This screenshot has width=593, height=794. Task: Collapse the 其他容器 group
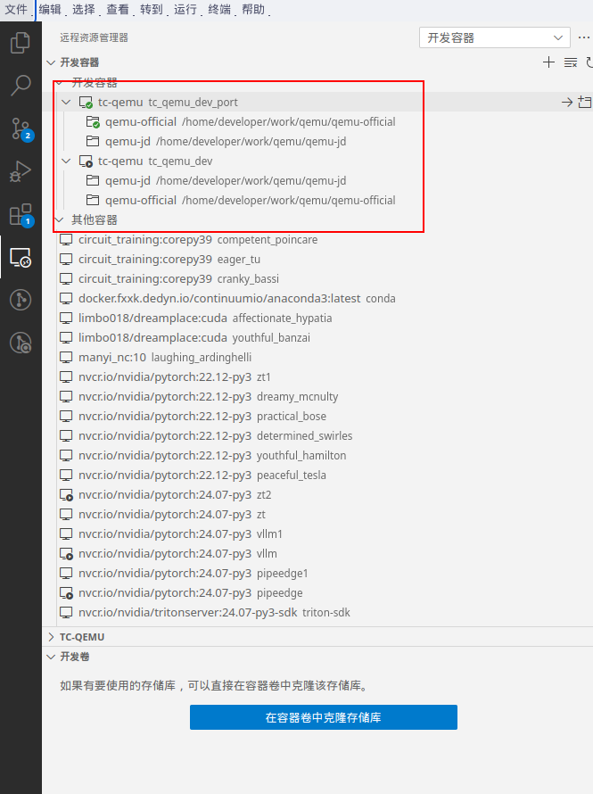(x=59, y=219)
